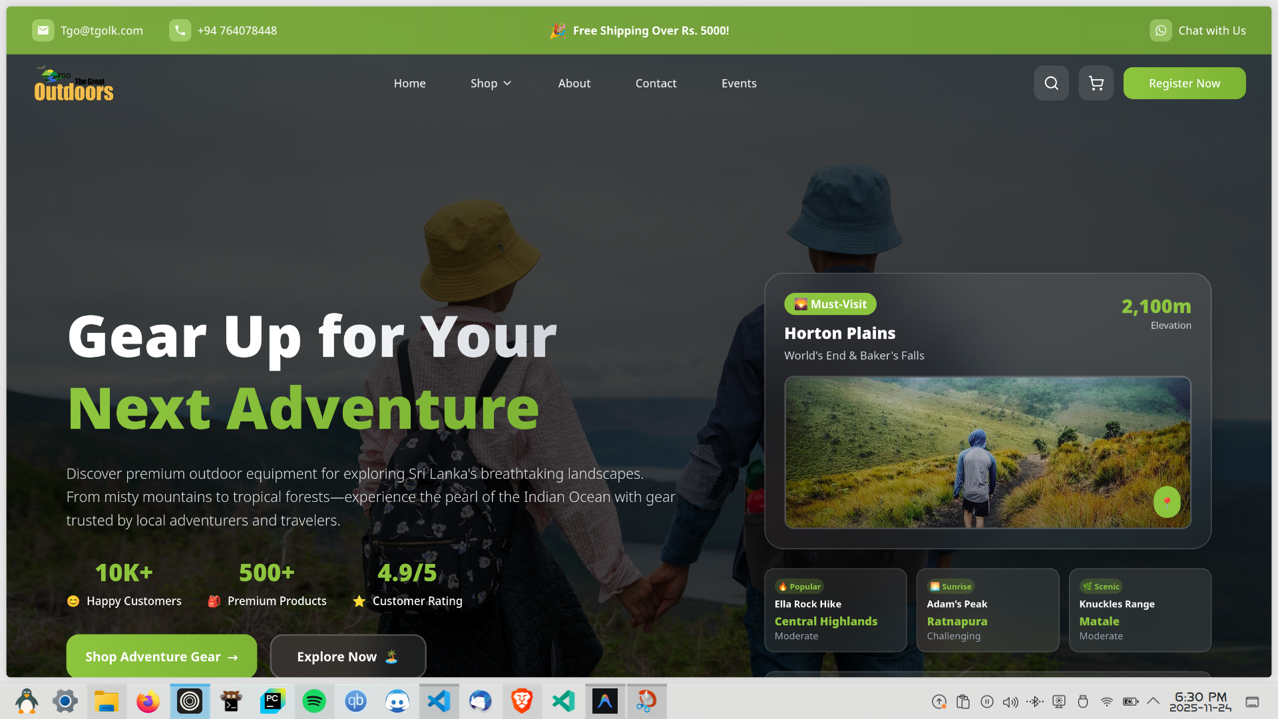Open the site search magnifier icon
The height and width of the screenshot is (719, 1278).
[x=1051, y=83]
